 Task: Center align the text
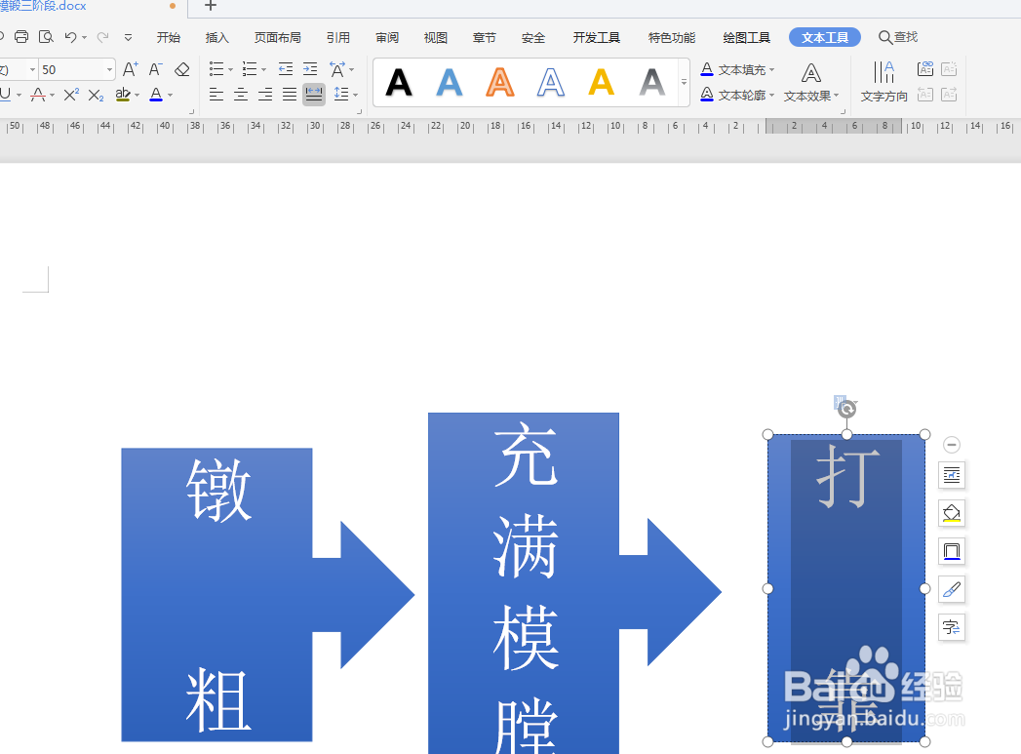241,95
